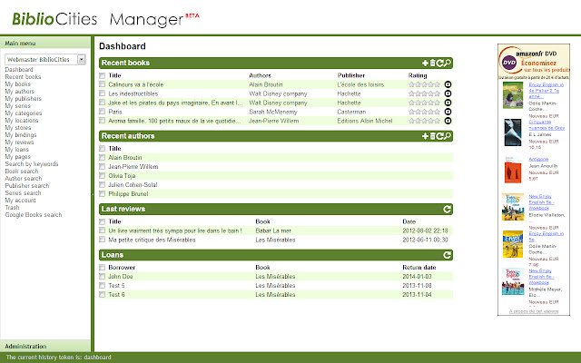Screen dimensions: 581x363
Task: Add a new book in Recent books header
Action: click(426, 64)
